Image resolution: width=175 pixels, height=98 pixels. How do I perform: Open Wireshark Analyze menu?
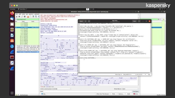point(37,14)
